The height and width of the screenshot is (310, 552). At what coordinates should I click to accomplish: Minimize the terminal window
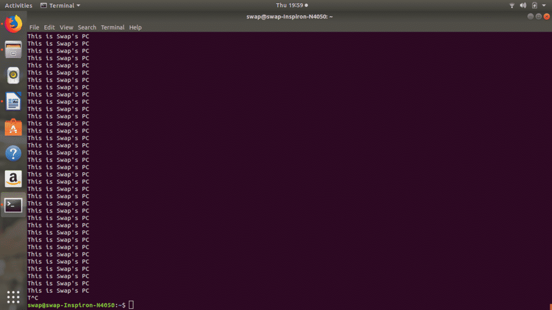530,17
